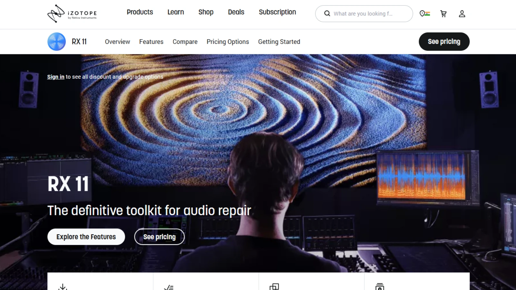Open Pricing Options in the RX 11 navigation
Image resolution: width=516 pixels, height=290 pixels.
click(228, 42)
